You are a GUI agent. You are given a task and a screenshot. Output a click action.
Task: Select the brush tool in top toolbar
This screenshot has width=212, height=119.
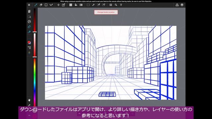click(x=36, y=5)
